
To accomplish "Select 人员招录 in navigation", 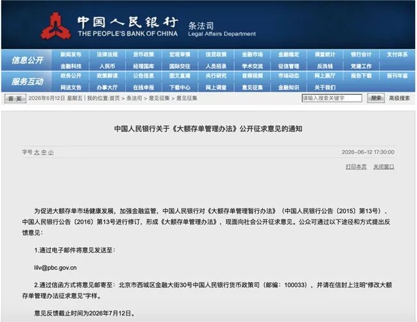I will 216,66.
